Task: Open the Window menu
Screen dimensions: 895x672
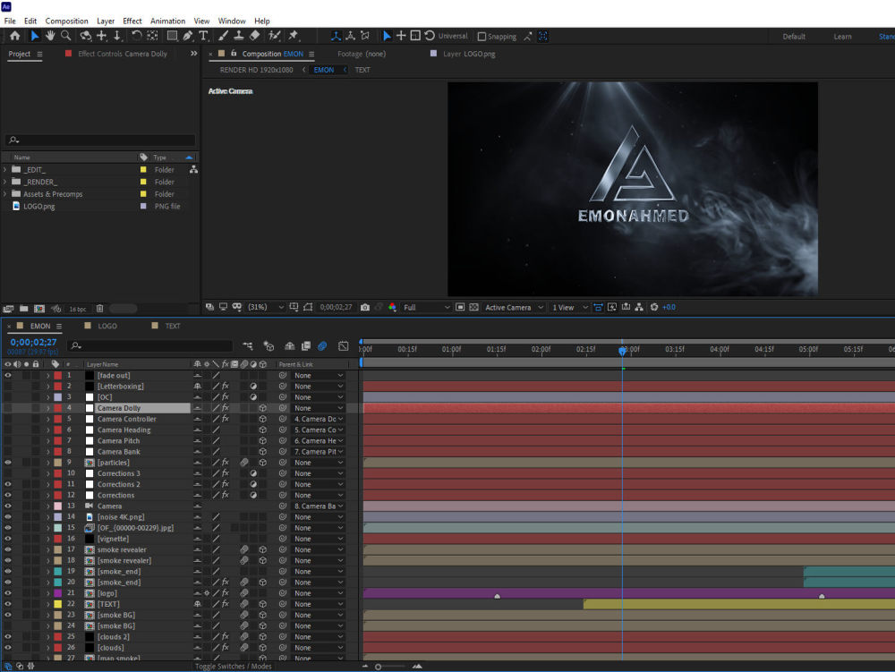Action: pos(232,21)
